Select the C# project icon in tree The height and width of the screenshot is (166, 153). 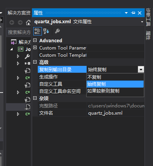click(21, 49)
